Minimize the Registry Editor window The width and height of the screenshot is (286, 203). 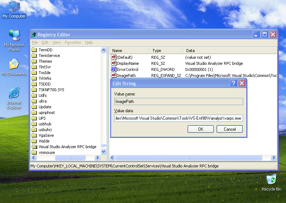[256, 34]
